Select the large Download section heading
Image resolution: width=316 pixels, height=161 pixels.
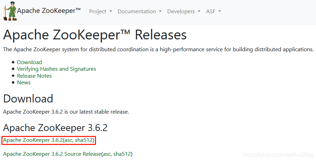(28, 99)
